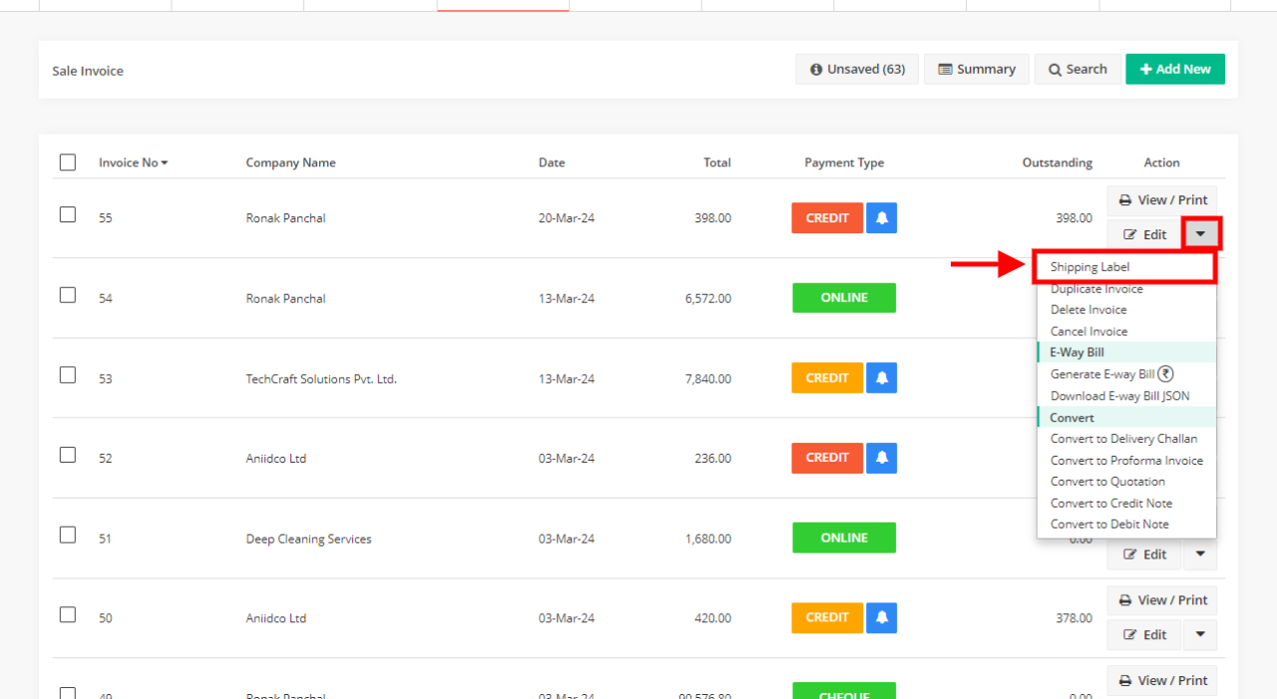
Task: Click rupee icon beside Generate E-way Bill
Action: click(x=1165, y=374)
